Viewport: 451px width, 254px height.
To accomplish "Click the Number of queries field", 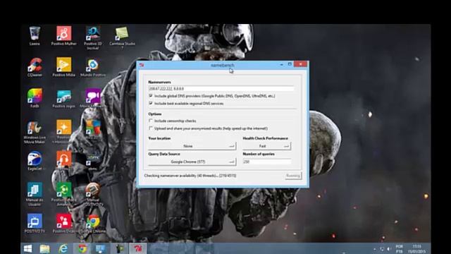I will (x=267, y=162).
